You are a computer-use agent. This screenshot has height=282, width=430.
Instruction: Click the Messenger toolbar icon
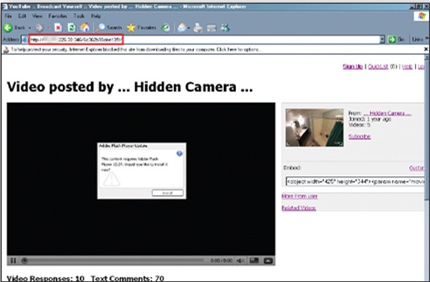[x=225, y=28]
